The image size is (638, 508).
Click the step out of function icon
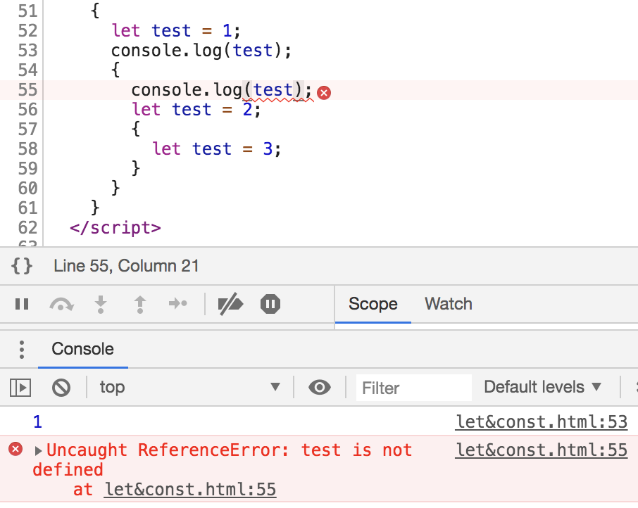tap(140, 304)
